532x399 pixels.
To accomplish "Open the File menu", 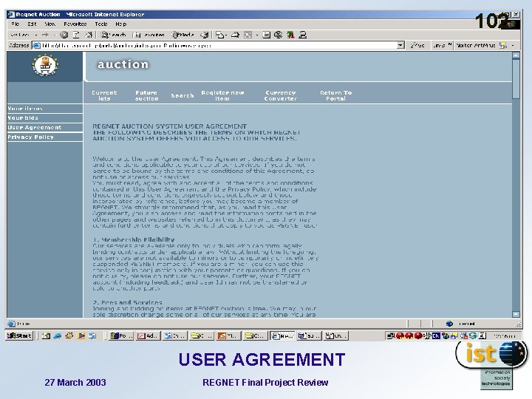I will point(16,24).
